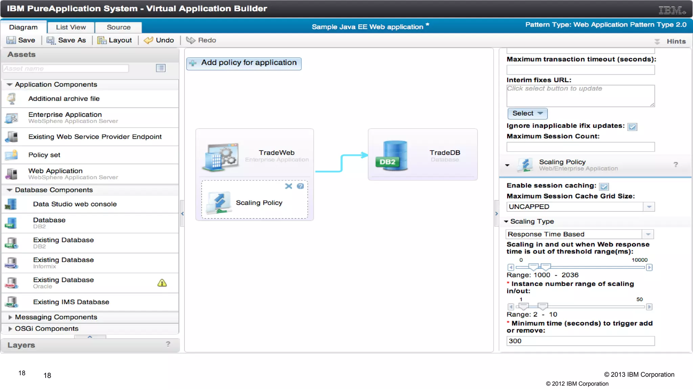Viewport: 693px width, 389px height.
Task: Expand Messaging Components section
Action: tap(10, 317)
